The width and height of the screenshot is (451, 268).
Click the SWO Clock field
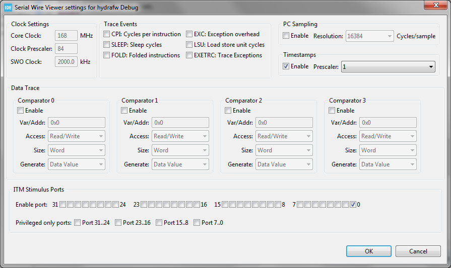click(x=66, y=62)
